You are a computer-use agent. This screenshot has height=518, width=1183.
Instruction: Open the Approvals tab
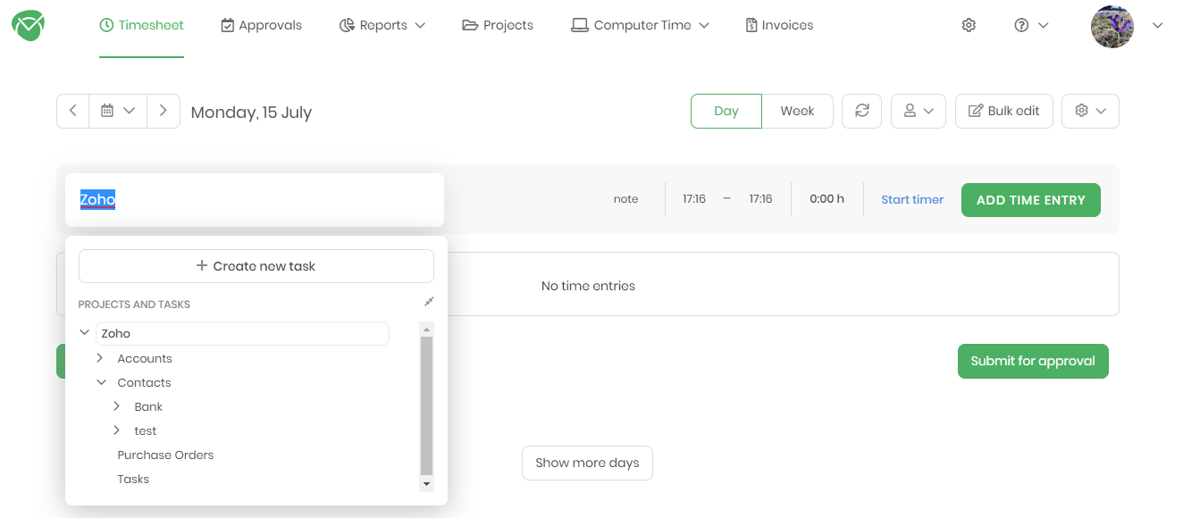[x=261, y=25]
